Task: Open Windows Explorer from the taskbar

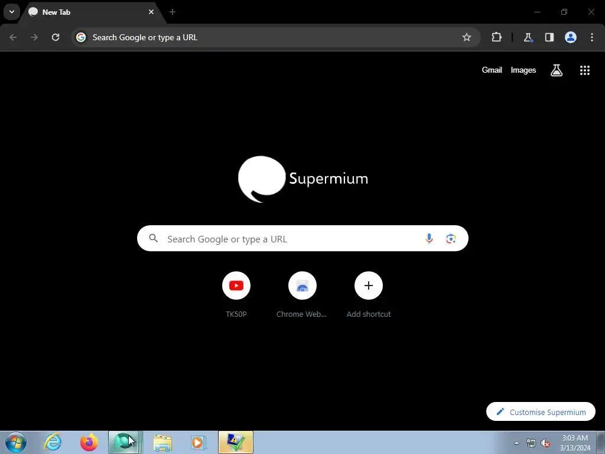Action: (162, 442)
